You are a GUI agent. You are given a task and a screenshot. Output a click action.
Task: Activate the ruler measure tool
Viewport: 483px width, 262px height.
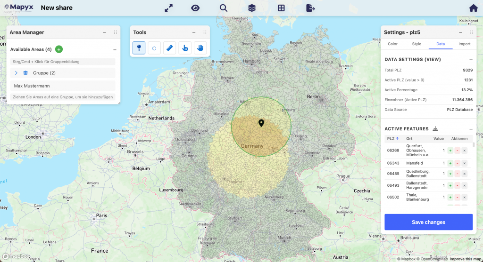tap(169, 48)
